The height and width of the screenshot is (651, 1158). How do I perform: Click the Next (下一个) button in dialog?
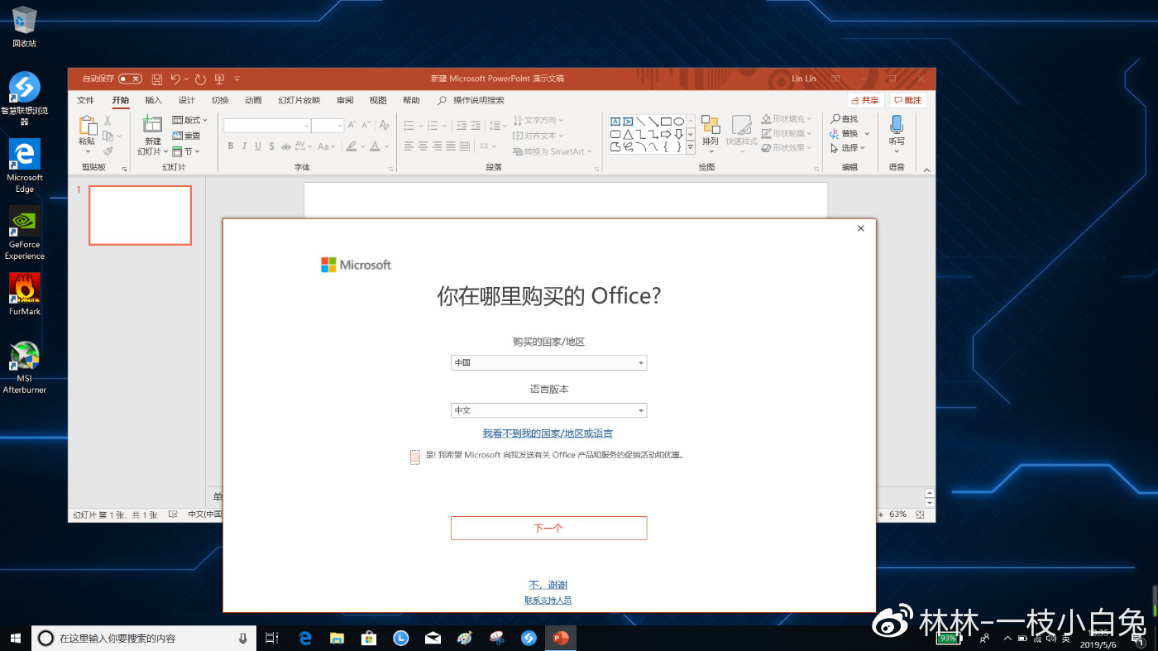tap(548, 528)
